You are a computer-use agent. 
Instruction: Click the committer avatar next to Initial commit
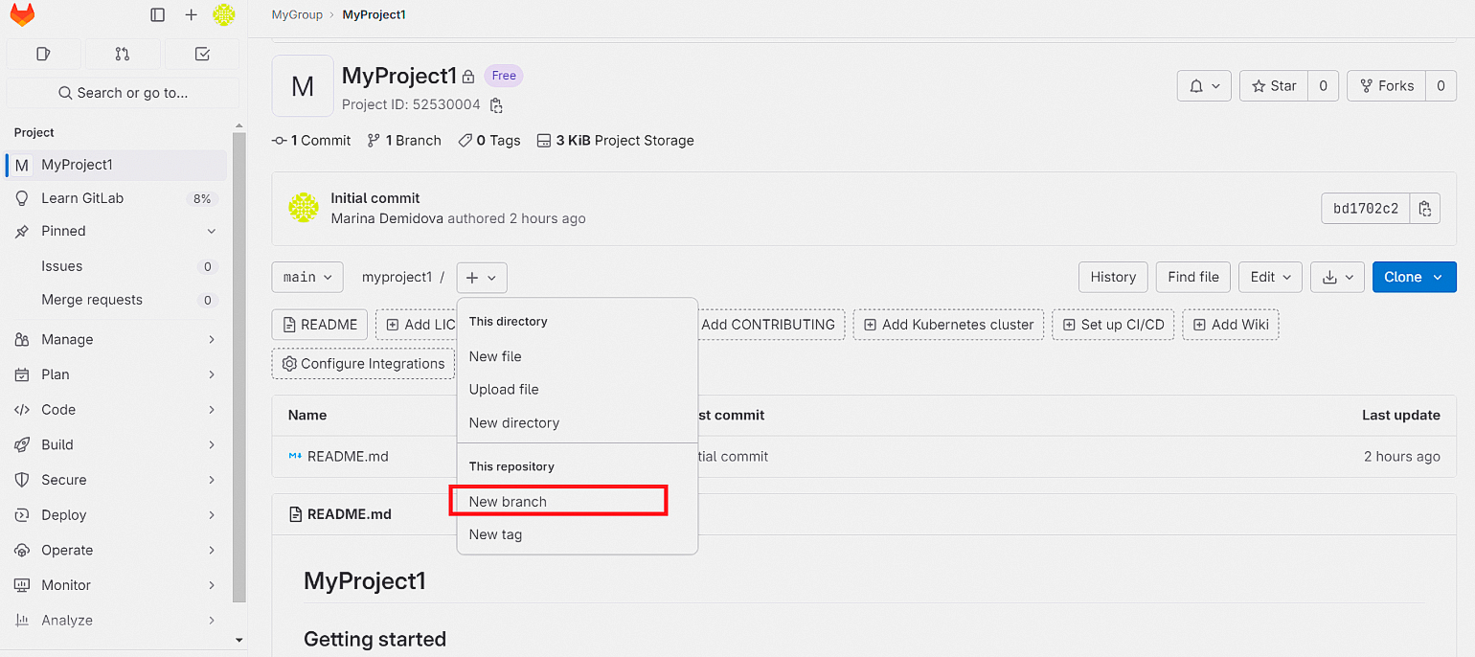pyautogui.click(x=304, y=208)
